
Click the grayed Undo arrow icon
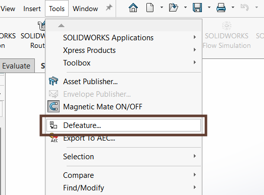pyautogui.click(x=245, y=8)
